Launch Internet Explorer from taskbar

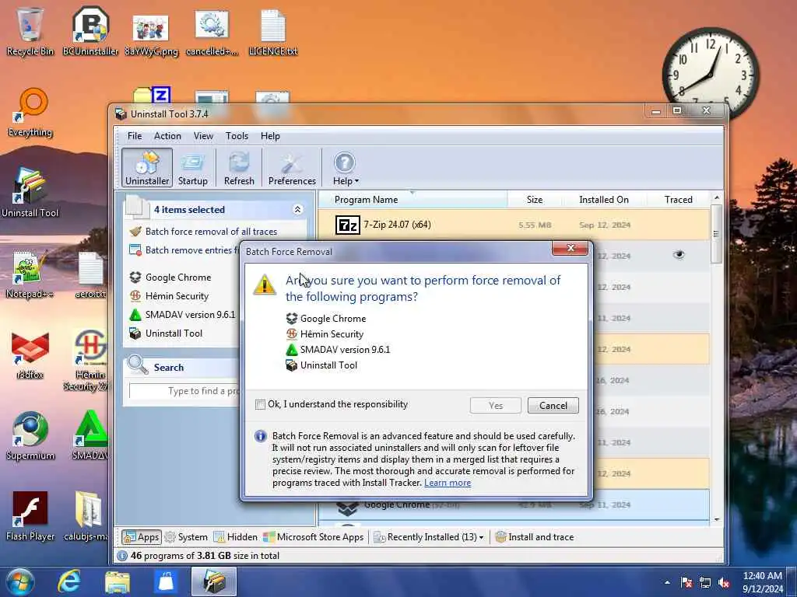[x=68, y=581]
